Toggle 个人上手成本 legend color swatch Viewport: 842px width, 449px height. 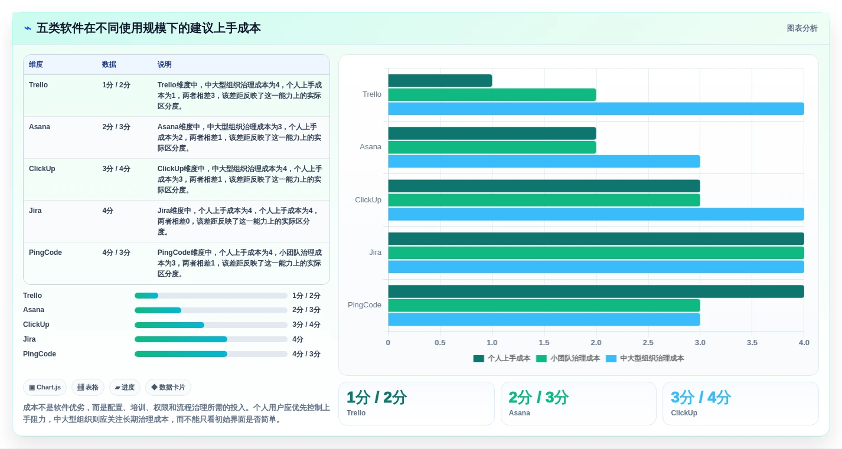(x=478, y=359)
